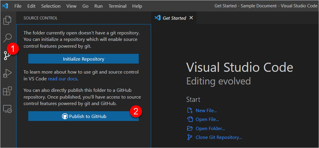Click the Open File icon under Start

[190, 119]
